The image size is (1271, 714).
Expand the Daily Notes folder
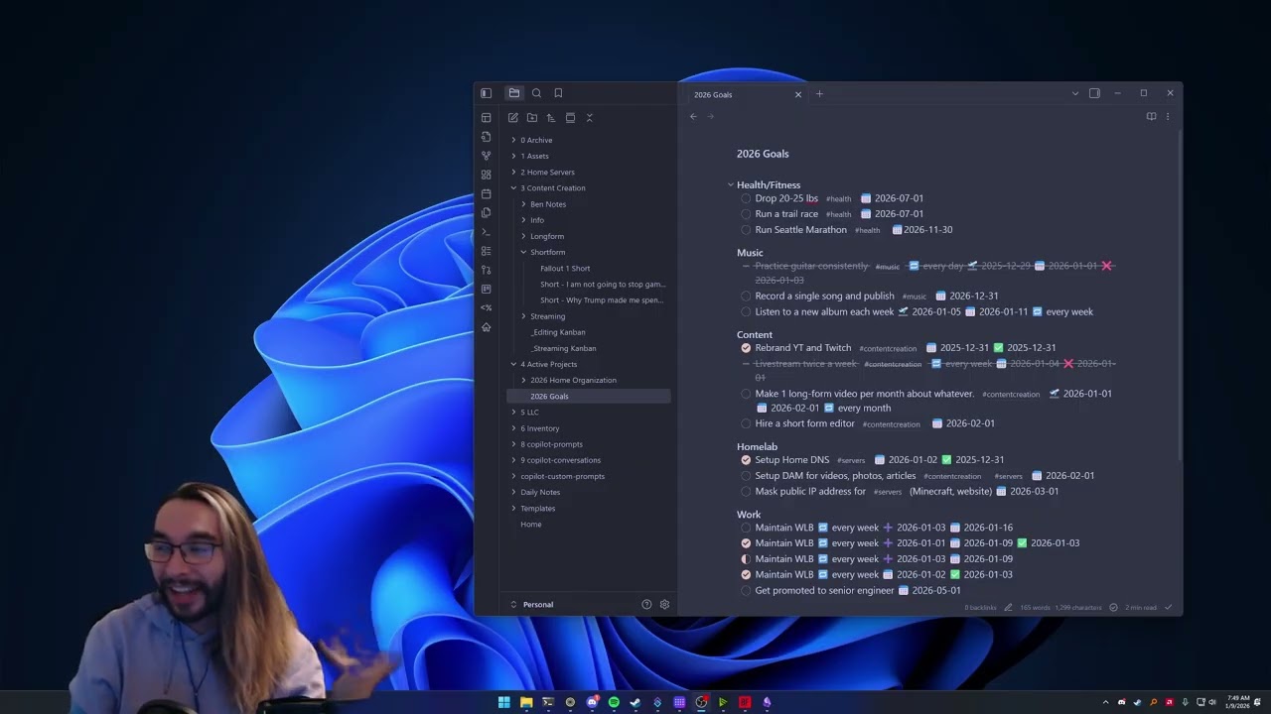(513, 492)
